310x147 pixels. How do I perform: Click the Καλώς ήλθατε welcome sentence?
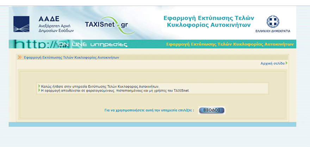click(100, 86)
